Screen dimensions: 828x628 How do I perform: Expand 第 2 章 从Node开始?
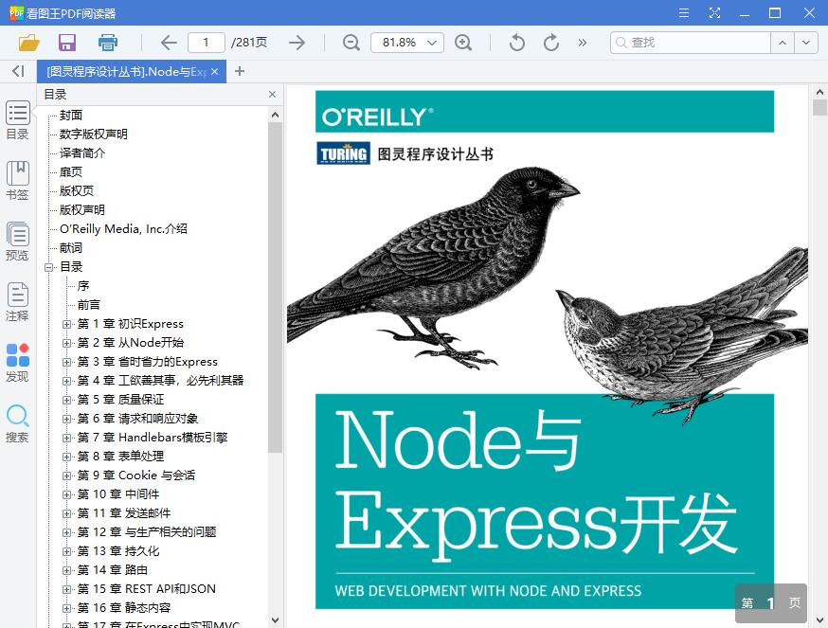66,343
